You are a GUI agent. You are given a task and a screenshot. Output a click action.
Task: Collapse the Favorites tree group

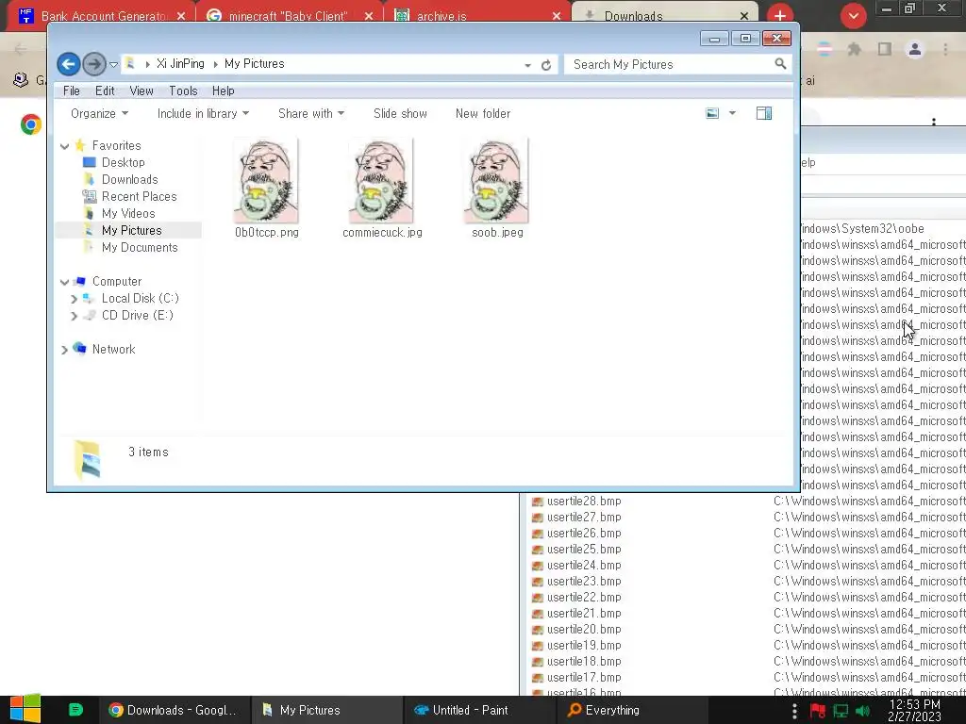65,146
